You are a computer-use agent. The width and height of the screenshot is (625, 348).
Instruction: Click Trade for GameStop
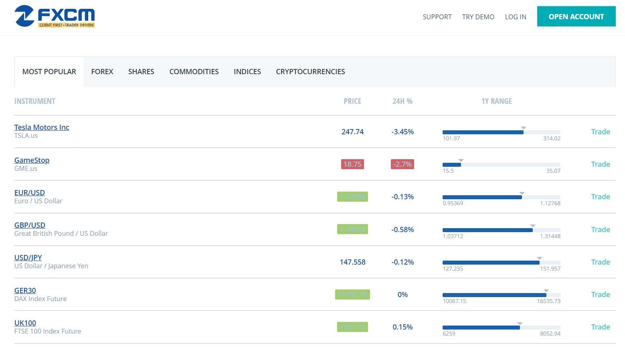click(601, 164)
